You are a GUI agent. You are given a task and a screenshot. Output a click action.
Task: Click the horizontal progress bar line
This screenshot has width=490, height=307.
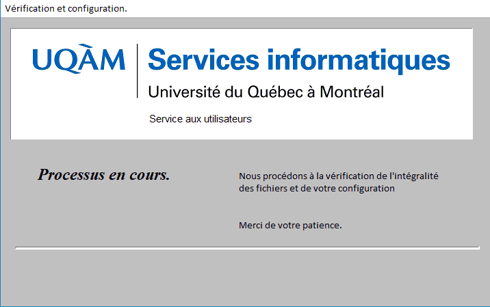(x=247, y=248)
